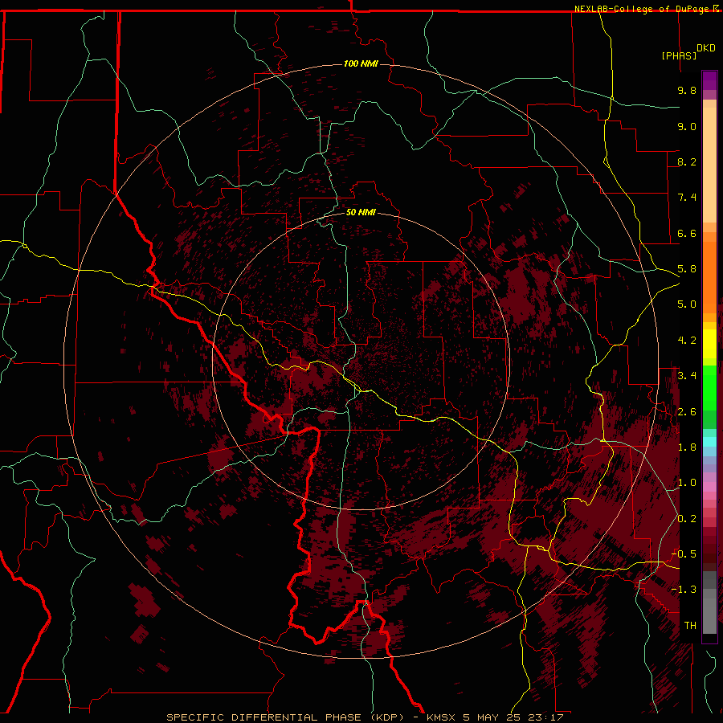Click the bright green band on the color scale
The height and width of the screenshot is (723, 723).
709,387
